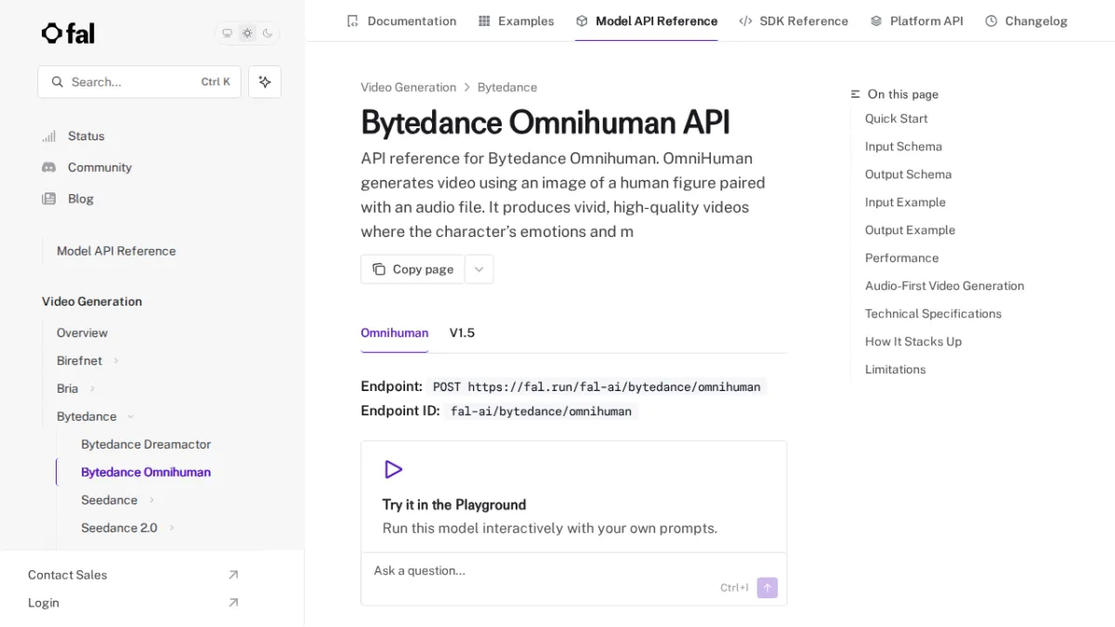Switch to light theme mode

(247, 33)
